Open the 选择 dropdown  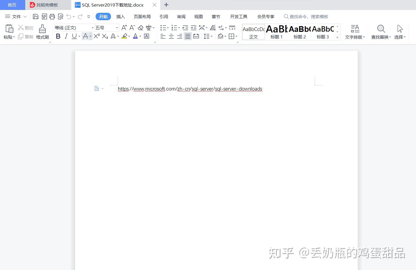click(x=400, y=37)
